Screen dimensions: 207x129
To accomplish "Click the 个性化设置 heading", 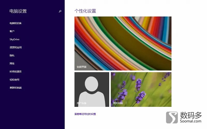I will coord(85,11).
